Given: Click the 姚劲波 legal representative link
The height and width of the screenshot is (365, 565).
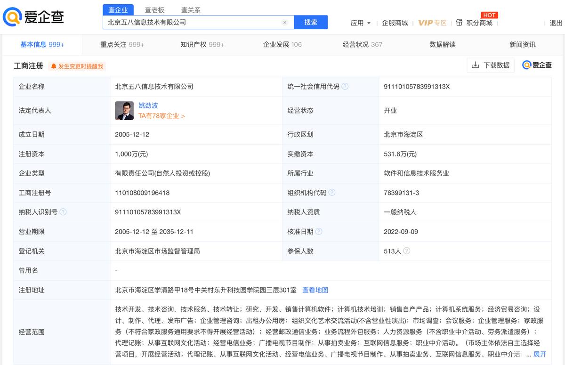Looking at the screenshot, I should (149, 105).
